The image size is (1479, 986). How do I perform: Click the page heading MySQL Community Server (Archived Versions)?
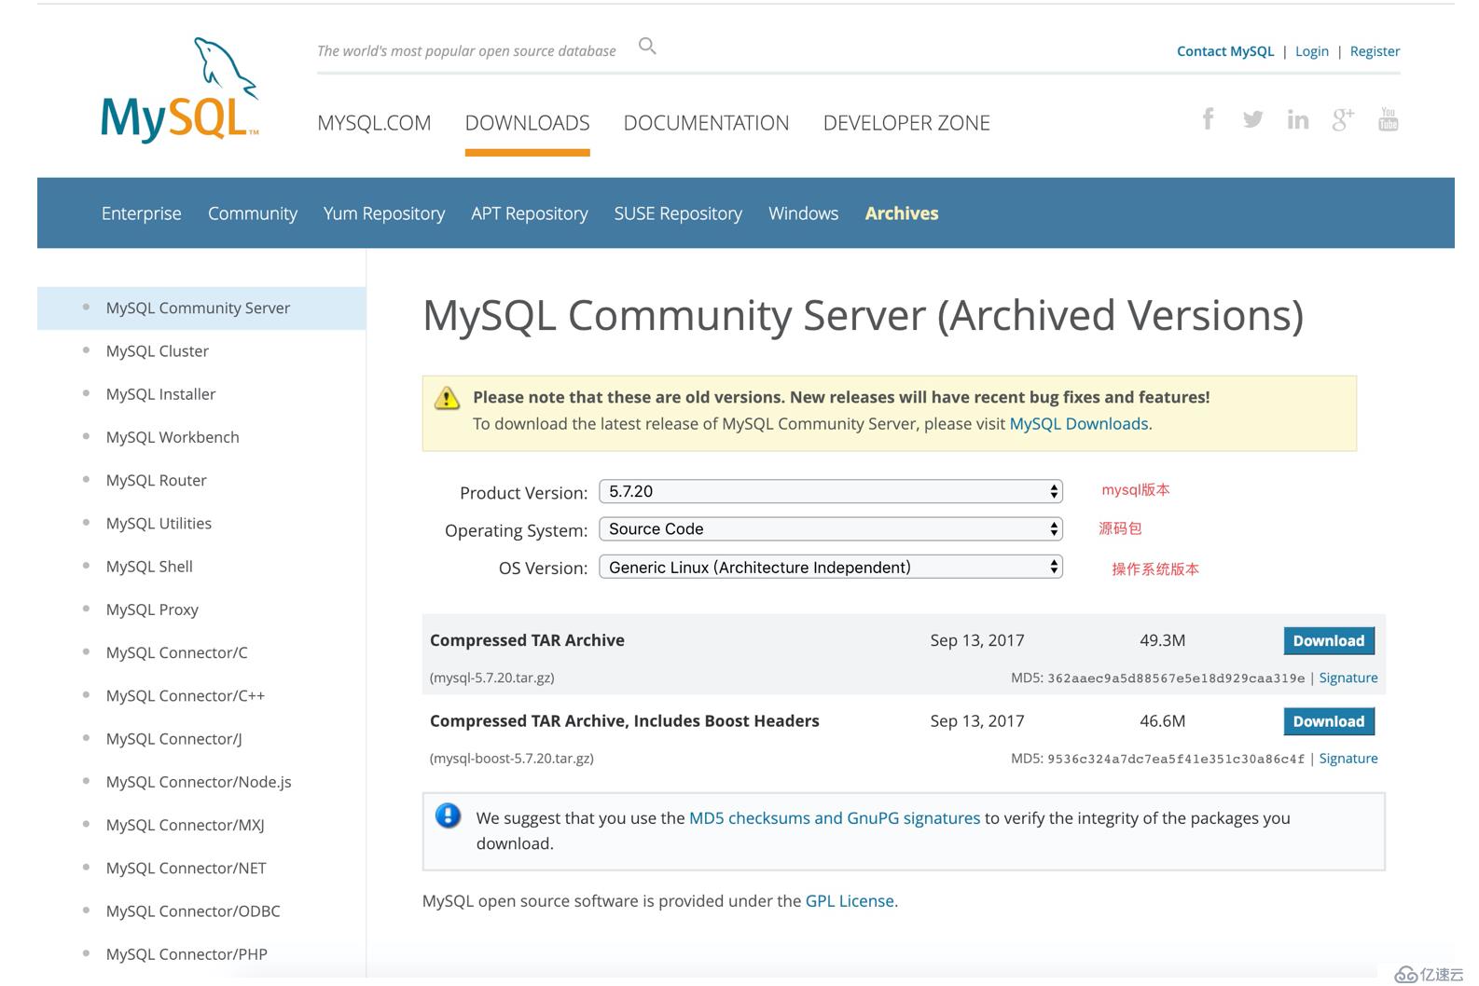pyautogui.click(x=863, y=316)
